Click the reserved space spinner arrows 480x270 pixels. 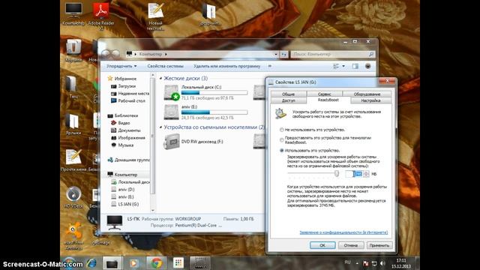point(367,174)
